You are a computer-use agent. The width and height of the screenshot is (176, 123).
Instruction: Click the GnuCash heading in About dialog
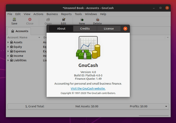coord(88,65)
